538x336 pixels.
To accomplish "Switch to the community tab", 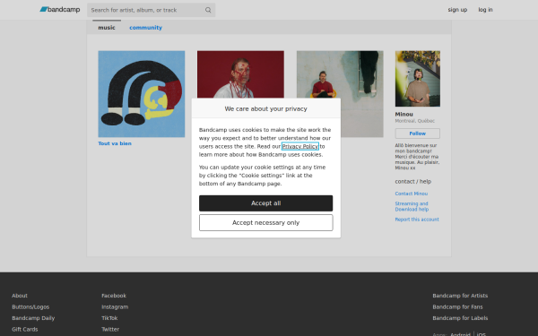I will point(145,28).
